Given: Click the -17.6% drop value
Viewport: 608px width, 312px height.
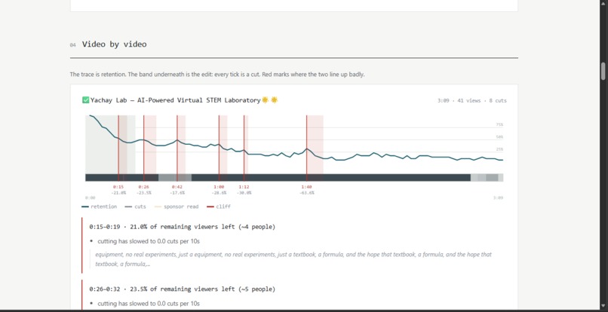Looking at the screenshot, I should (177, 193).
